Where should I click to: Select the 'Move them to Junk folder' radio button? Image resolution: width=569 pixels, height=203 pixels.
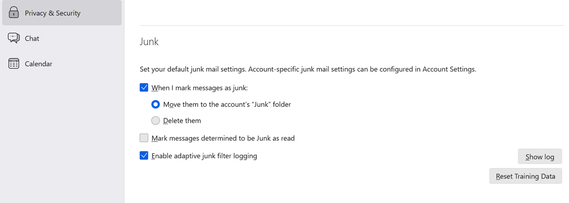tap(155, 104)
